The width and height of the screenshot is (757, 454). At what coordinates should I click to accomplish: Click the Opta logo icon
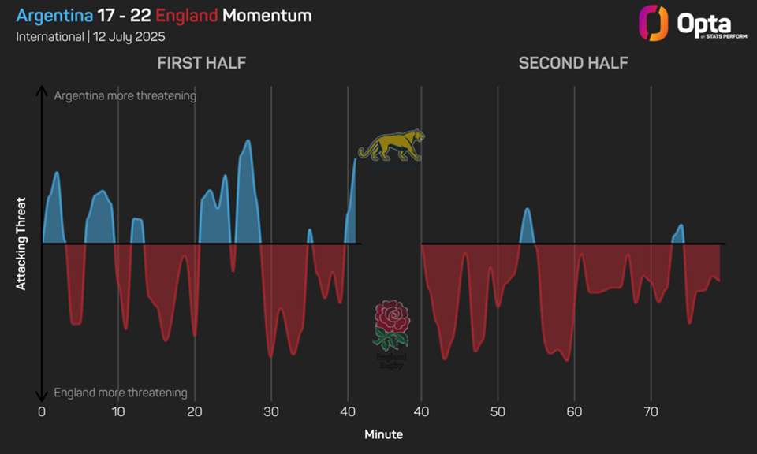tap(653, 23)
